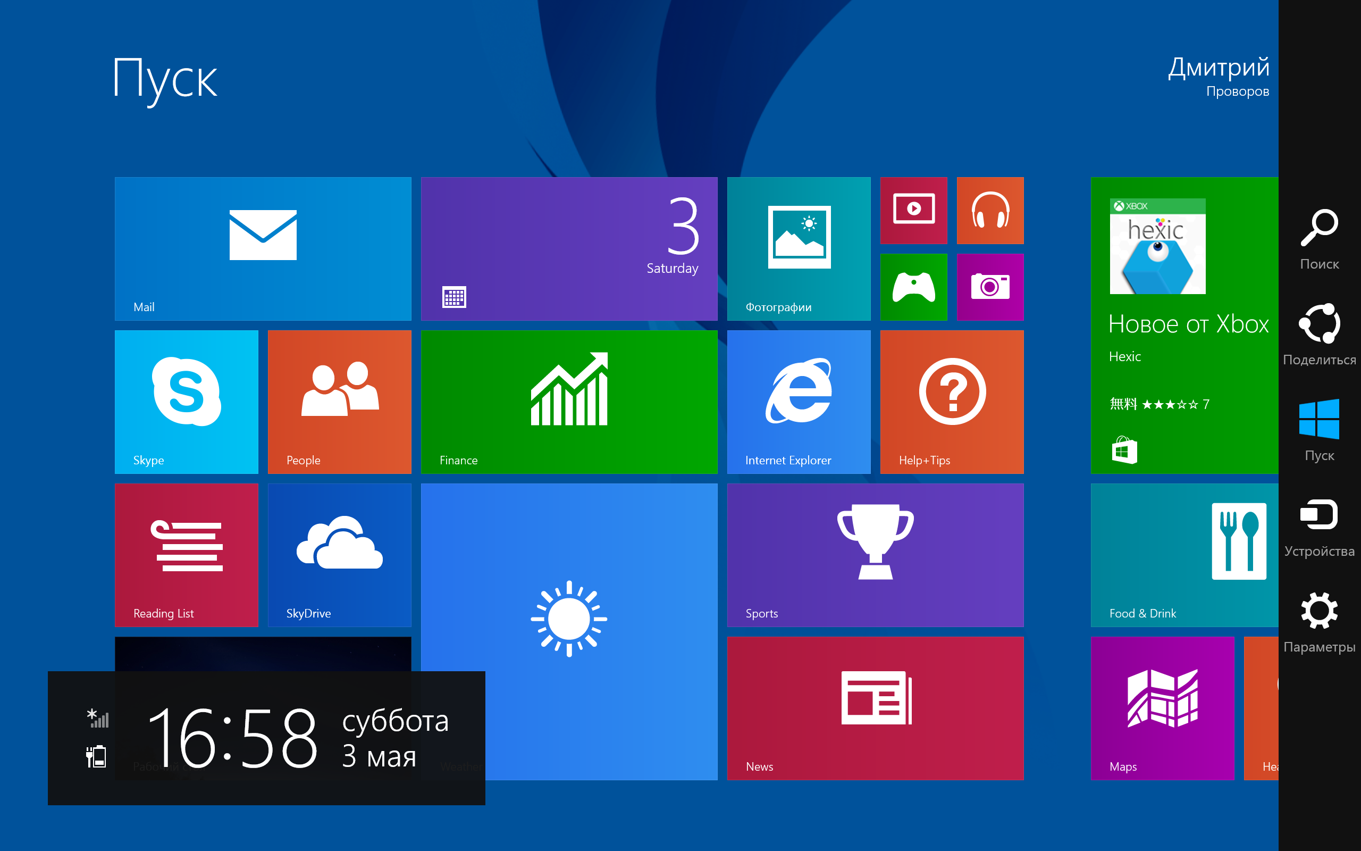The width and height of the screenshot is (1361, 851).
Task: Click the Поделиться share charm
Action: pos(1320,335)
